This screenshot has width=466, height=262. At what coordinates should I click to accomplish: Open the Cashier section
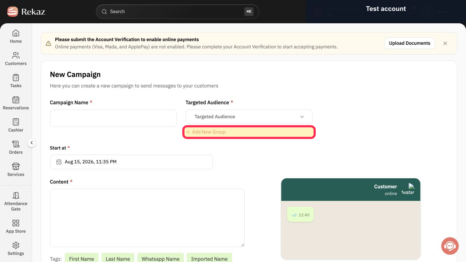(16, 125)
